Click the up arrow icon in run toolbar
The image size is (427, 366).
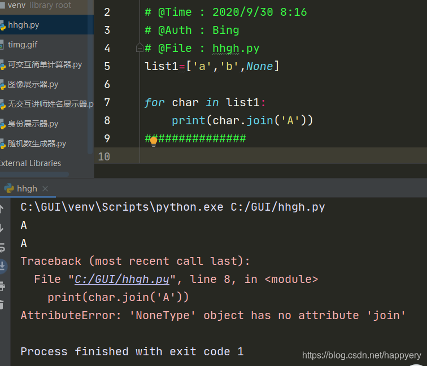click(x=2, y=209)
